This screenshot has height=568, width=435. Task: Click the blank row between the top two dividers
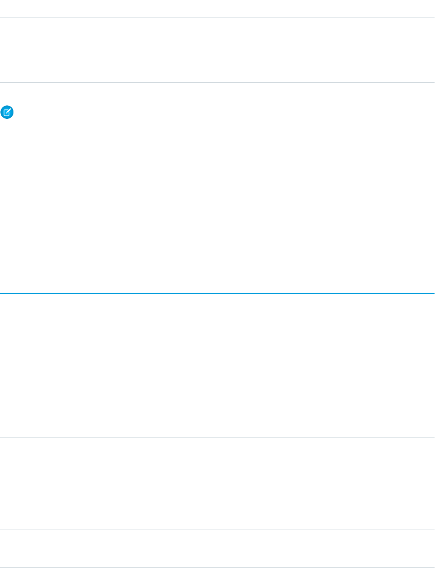click(x=217, y=50)
